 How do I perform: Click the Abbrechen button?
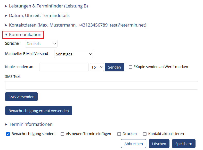click(x=134, y=144)
